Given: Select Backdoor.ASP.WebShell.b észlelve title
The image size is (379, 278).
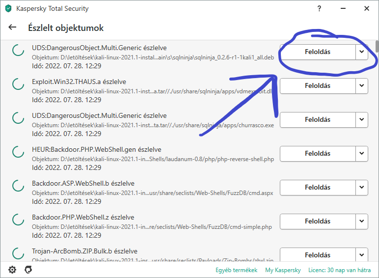Looking at the screenshot, I should pyautogui.click(x=83, y=183).
